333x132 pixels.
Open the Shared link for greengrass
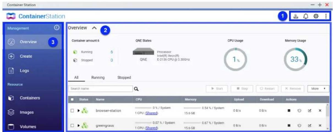152,128
